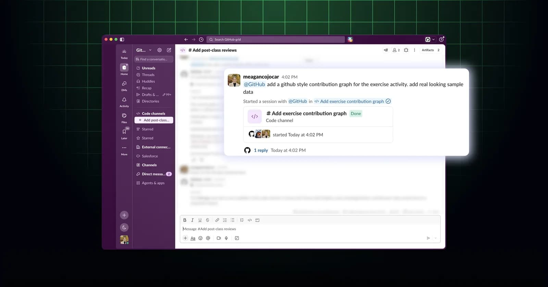Open the user profile avatar
Screen dimensions: 548x287
point(124,239)
